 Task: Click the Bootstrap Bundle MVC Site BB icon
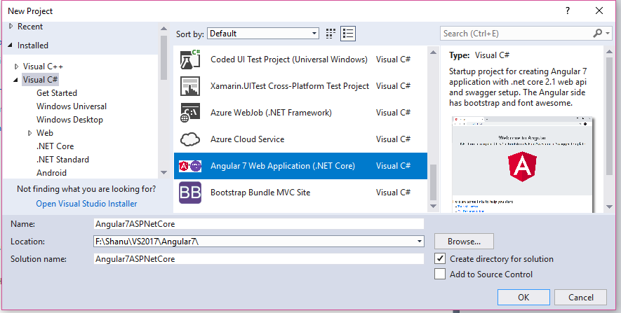[x=190, y=193]
